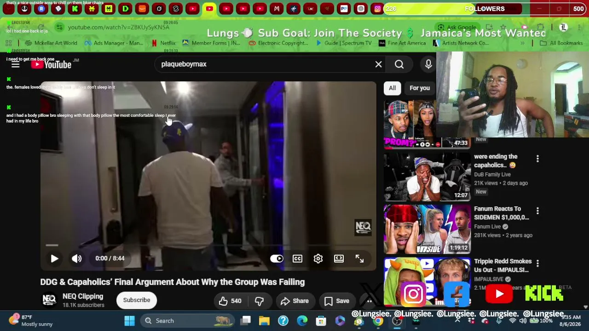Open the 'Fanum Reacts To SIDEMEN' title

[x=502, y=213]
